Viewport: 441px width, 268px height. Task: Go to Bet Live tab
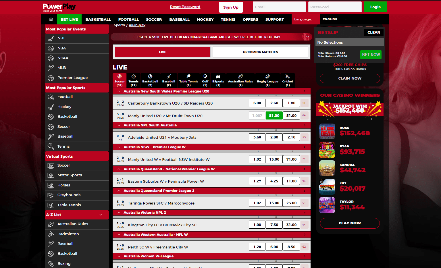(69, 20)
